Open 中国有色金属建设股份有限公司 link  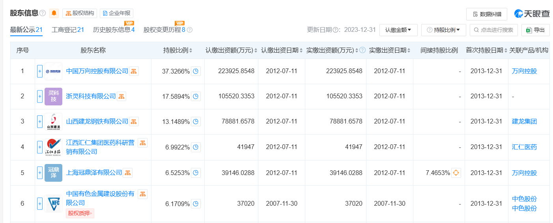point(100,199)
